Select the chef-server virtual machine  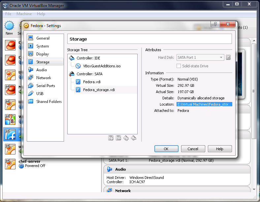point(52,164)
